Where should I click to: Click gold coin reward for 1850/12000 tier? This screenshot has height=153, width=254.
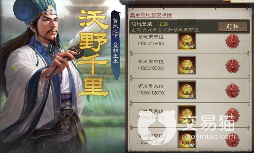pos(187,90)
